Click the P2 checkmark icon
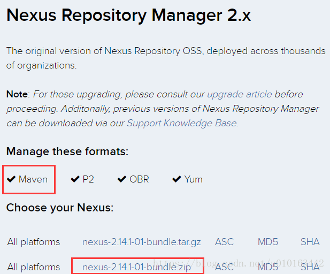 tap(75, 179)
